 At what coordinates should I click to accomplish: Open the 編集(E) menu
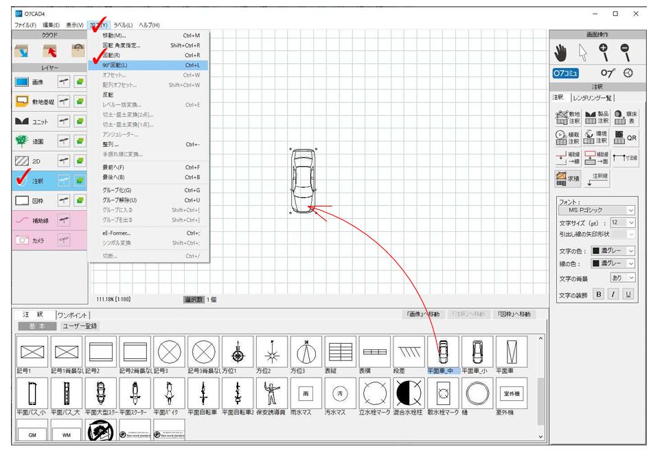[x=51, y=25]
